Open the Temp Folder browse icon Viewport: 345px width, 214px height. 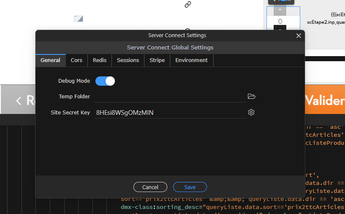[x=251, y=96]
